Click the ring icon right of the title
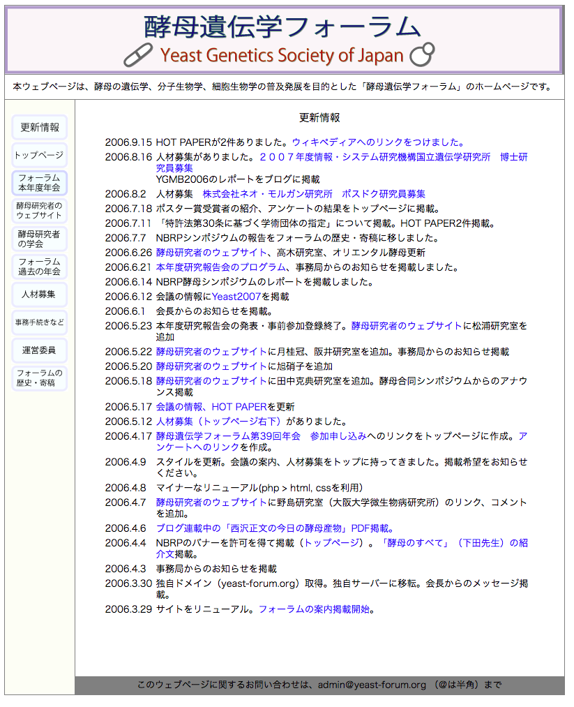This screenshot has height=707, width=574. tap(422, 54)
